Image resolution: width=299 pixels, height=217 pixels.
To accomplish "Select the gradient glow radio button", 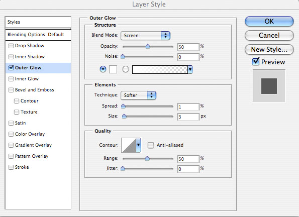I will [126, 69].
